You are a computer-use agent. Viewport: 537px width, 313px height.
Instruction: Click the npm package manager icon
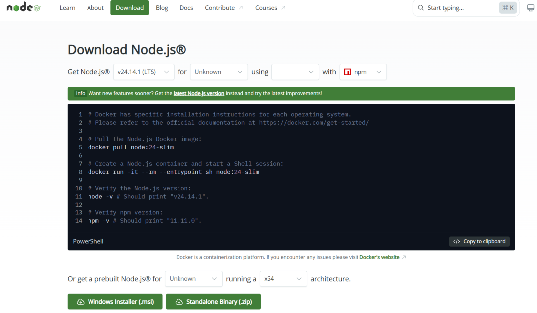(x=348, y=72)
